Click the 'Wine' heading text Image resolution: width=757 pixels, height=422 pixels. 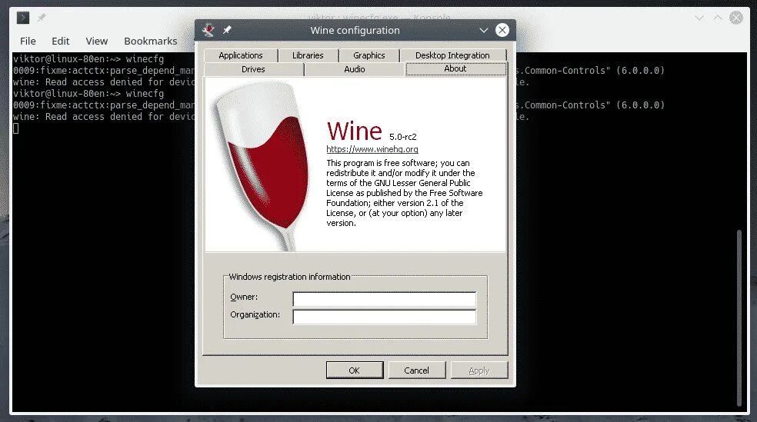coord(355,131)
